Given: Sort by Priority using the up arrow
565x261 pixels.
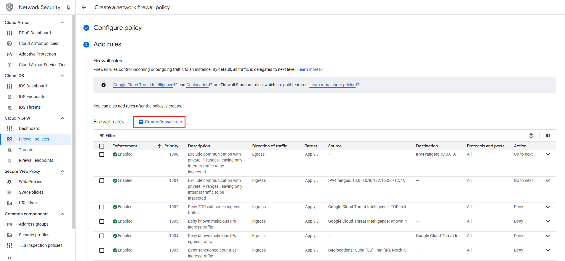Looking at the screenshot, I should [x=160, y=146].
